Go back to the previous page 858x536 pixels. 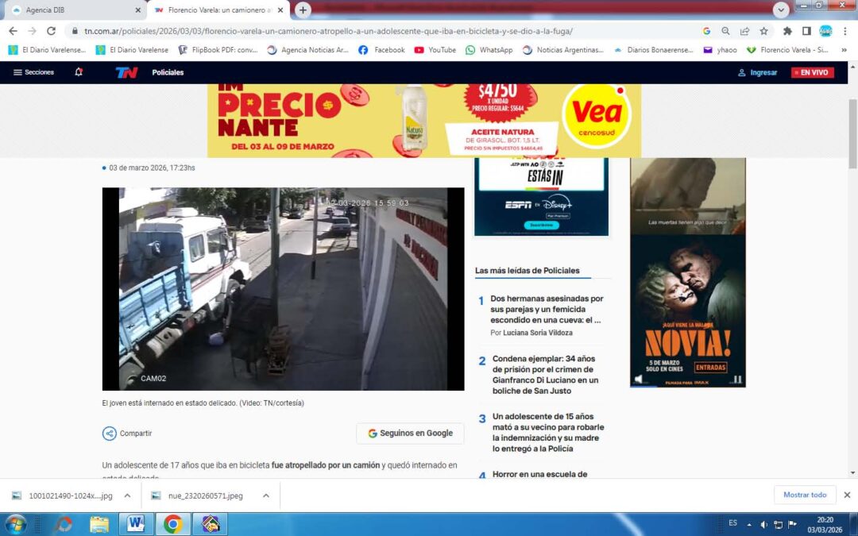(13, 31)
